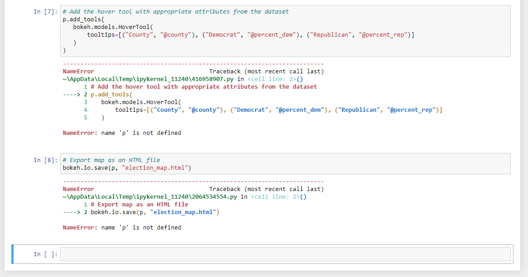Click the first "name 'p' is not defined" error
528x277 pixels.
pos(121,133)
